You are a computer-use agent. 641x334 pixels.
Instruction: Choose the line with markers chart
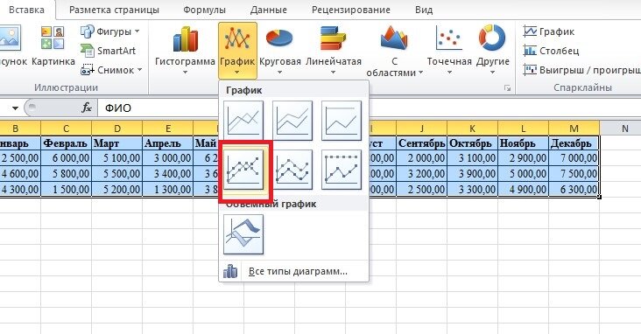click(x=243, y=170)
